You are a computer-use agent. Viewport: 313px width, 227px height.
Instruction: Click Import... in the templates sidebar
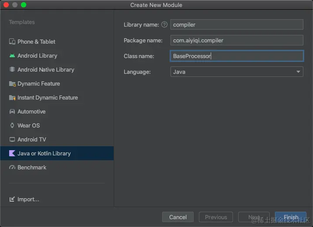(28, 199)
